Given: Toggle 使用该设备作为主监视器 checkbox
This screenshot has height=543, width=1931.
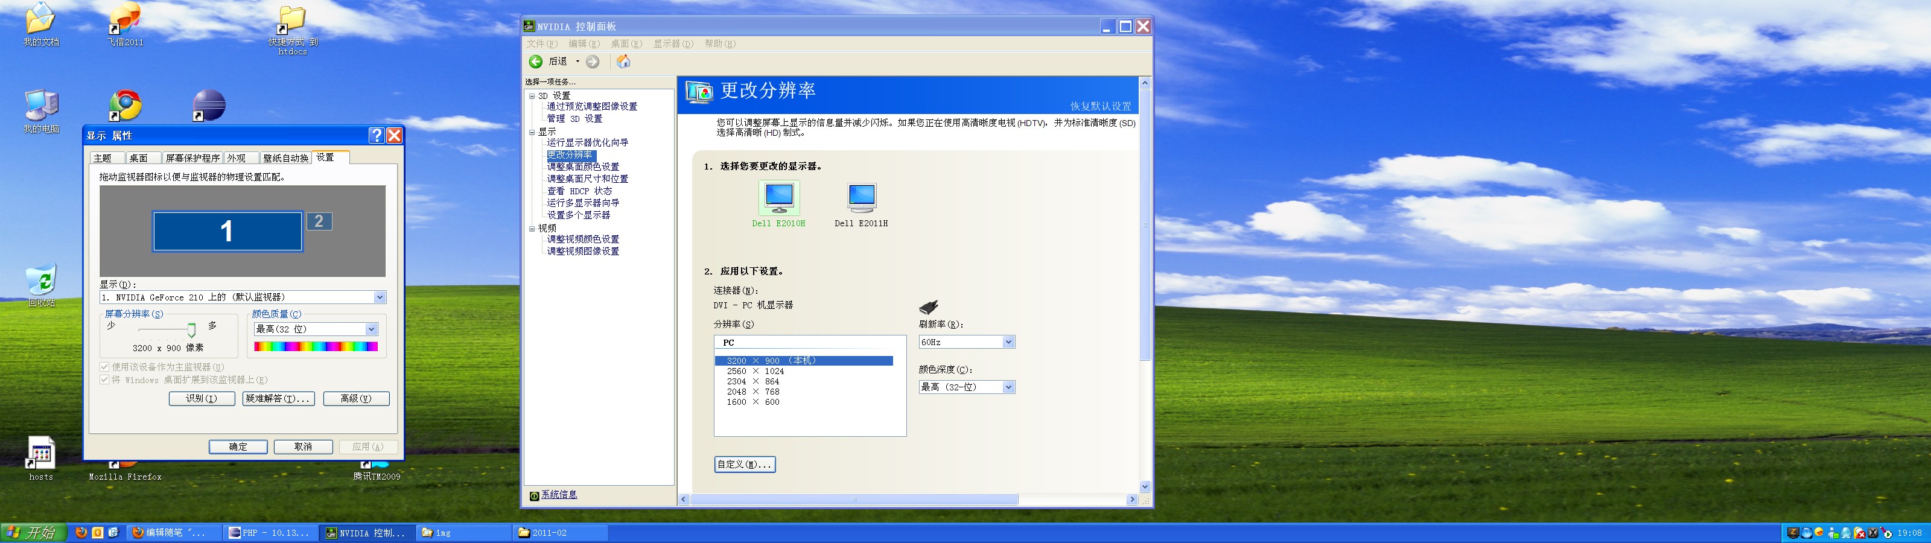Looking at the screenshot, I should click(104, 367).
